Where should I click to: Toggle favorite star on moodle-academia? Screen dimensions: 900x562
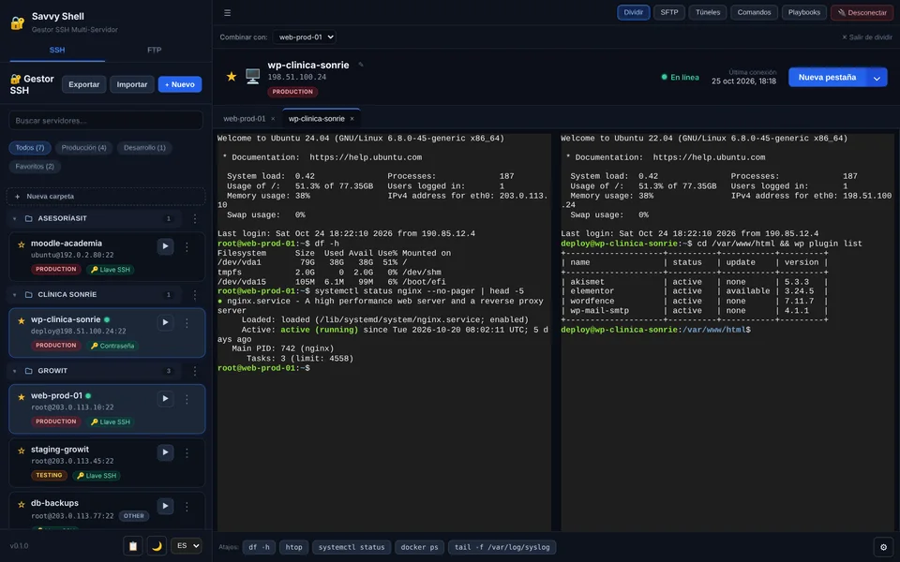click(22, 244)
